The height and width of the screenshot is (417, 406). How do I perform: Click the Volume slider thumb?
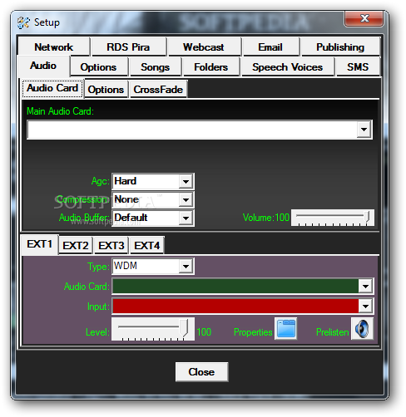[367, 216]
